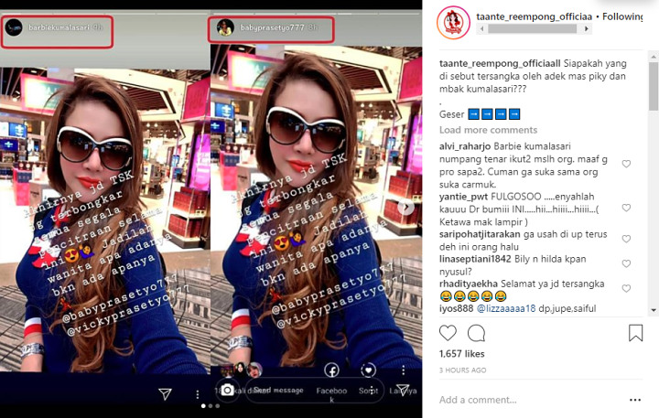Open comment bubble icon under post

(476, 333)
